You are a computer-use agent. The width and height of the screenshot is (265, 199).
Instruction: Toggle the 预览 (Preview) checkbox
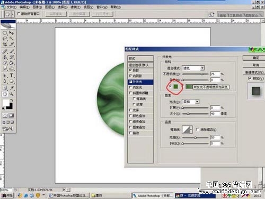(x=250, y=78)
